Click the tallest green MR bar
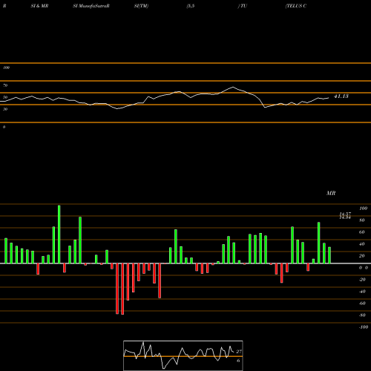This screenshot has height=371, width=371. pyautogui.click(x=59, y=234)
